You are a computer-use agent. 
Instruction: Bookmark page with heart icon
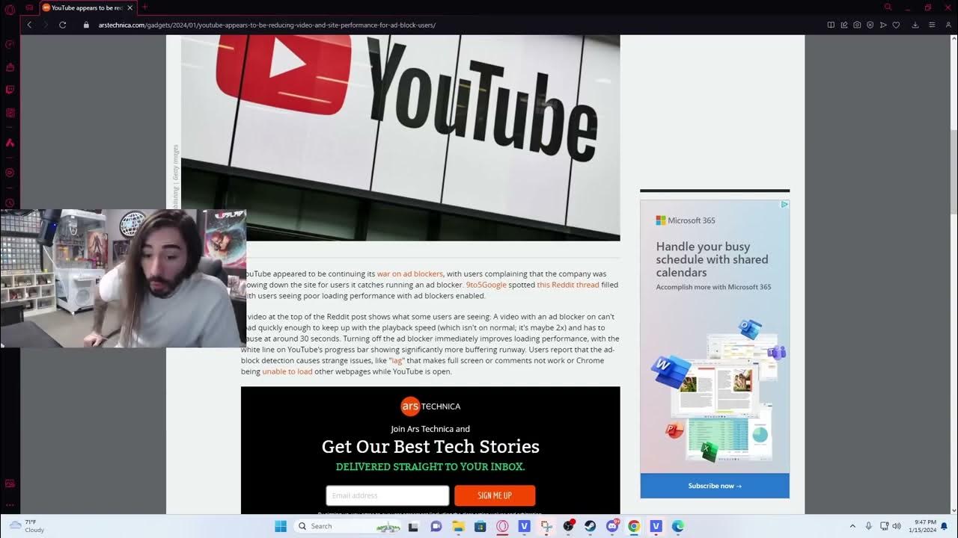896,25
